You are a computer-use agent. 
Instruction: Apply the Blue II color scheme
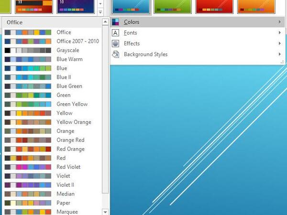52,77
